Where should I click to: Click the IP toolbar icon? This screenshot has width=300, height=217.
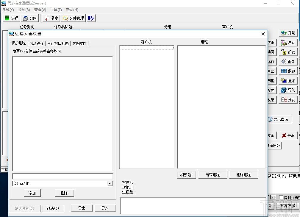pyautogui.click(x=91, y=18)
